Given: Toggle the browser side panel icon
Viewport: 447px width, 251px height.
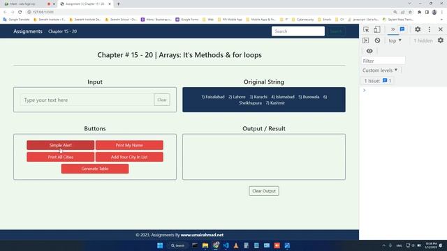Looking at the screenshot, I should click(x=427, y=12).
